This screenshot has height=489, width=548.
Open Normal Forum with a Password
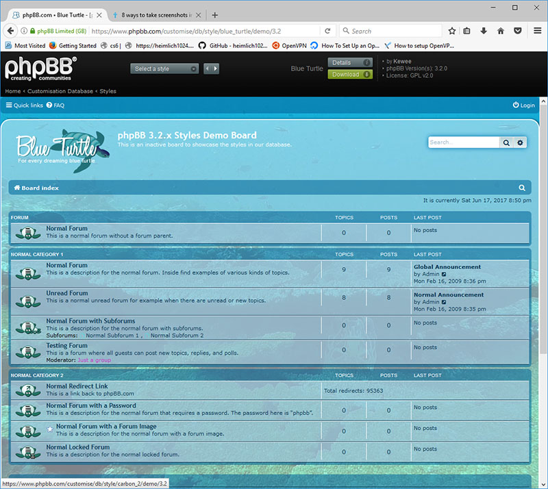click(91, 405)
